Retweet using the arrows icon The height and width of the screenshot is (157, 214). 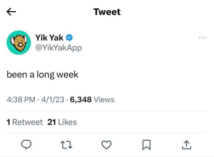66,144
